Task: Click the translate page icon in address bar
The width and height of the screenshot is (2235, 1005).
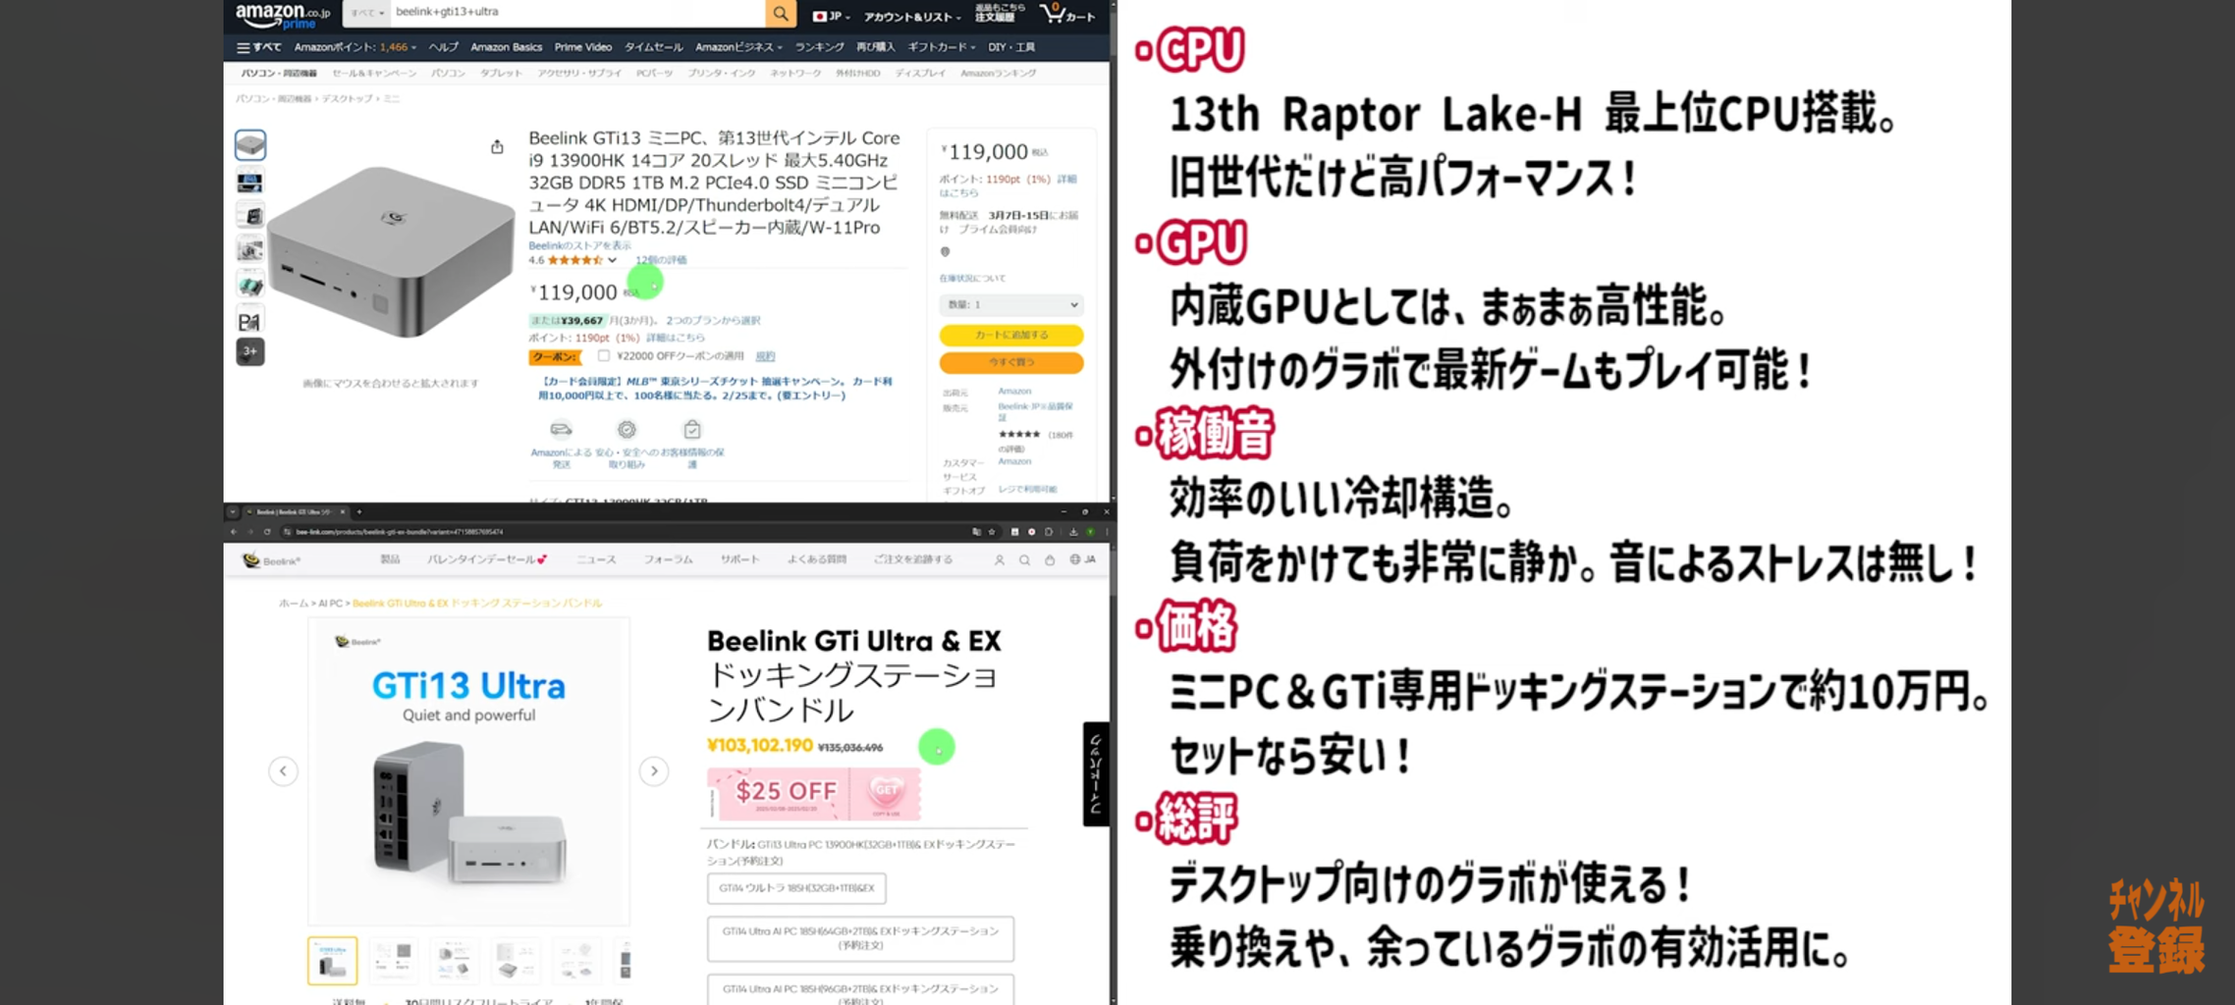Action: (x=976, y=532)
